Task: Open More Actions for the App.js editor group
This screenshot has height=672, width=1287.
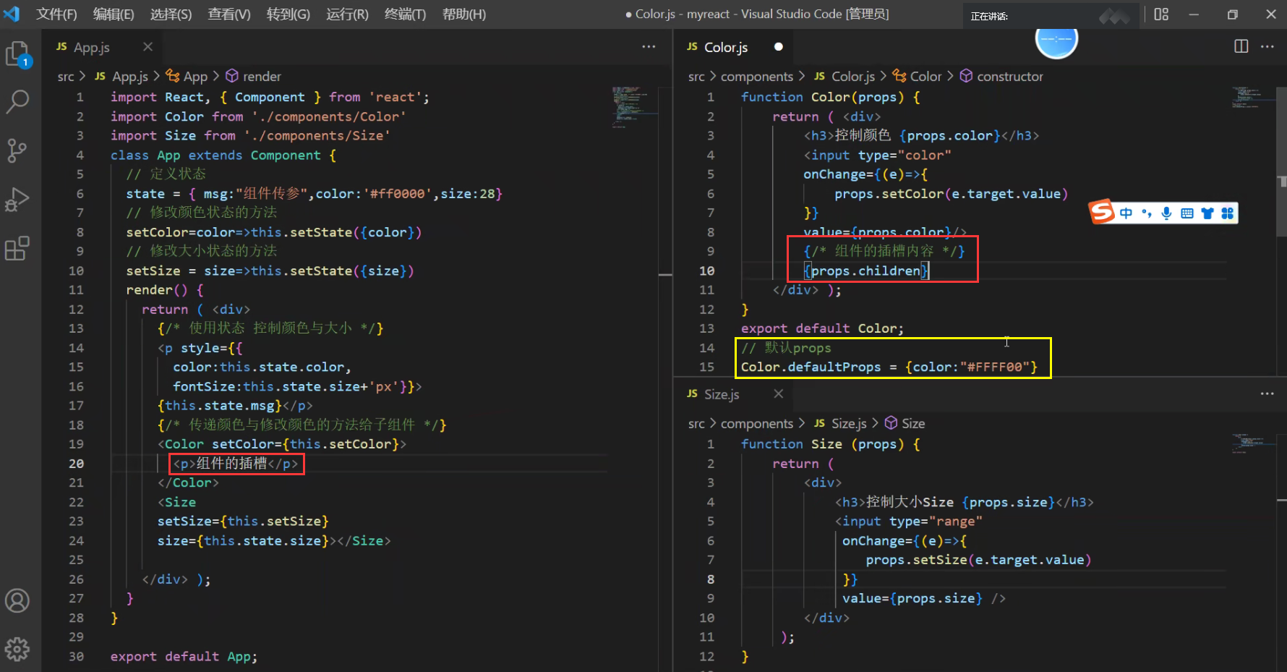Action: tap(649, 47)
